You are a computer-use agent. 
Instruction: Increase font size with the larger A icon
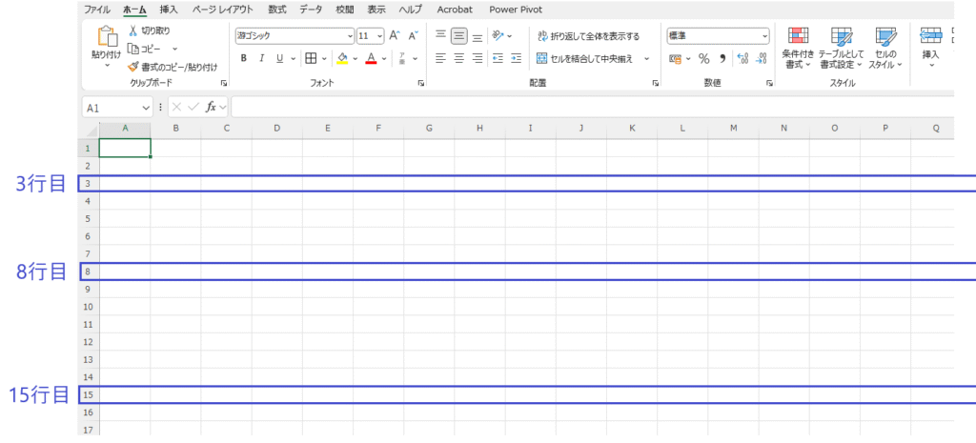click(395, 36)
